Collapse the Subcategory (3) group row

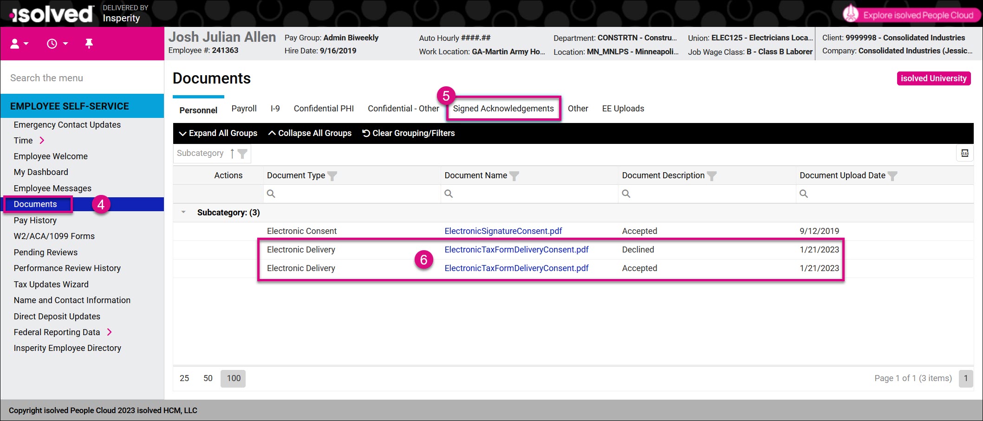(x=183, y=213)
